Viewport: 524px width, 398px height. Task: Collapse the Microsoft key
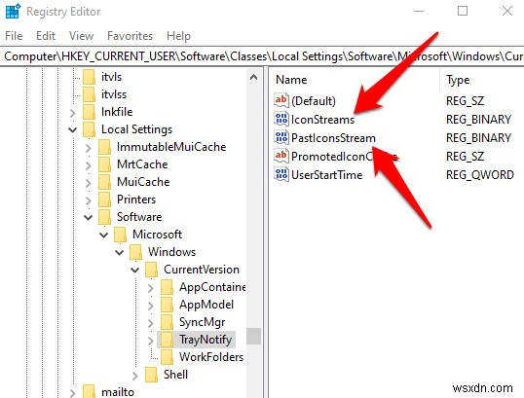click(104, 235)
